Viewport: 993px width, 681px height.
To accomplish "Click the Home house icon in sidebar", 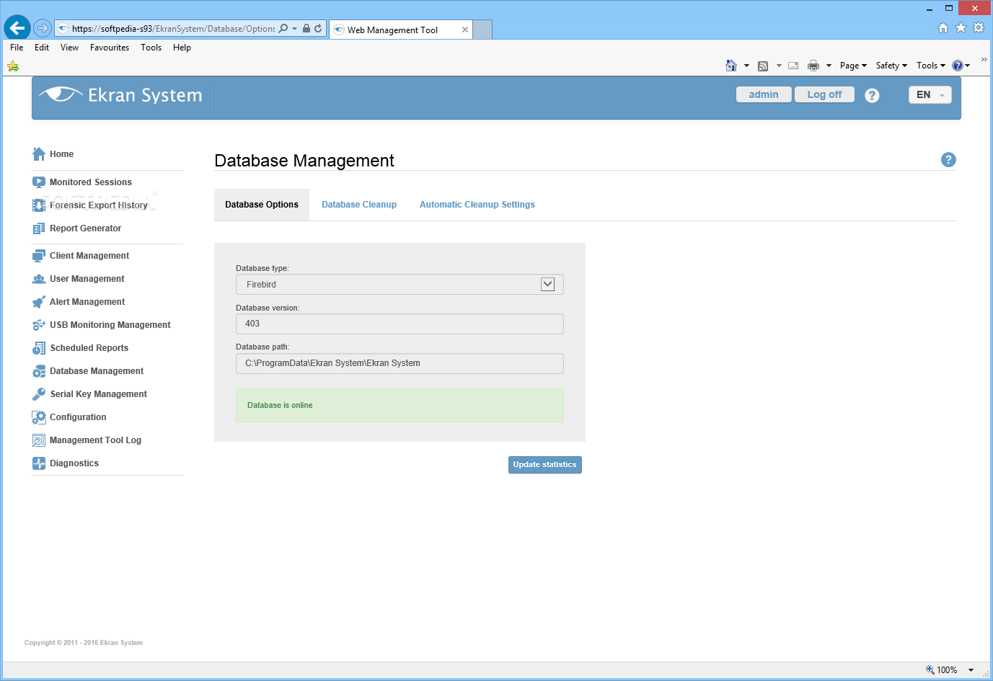I will (39, 154).
